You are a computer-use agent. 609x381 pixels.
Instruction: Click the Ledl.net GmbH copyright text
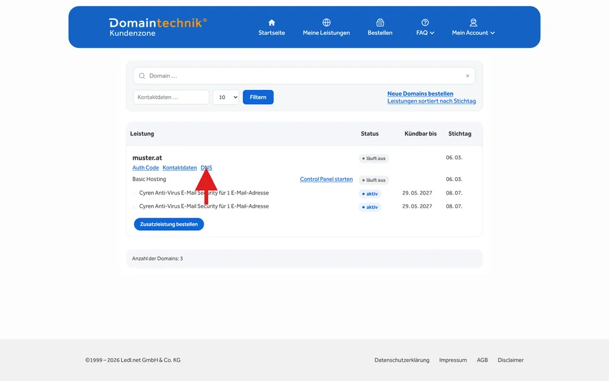[x=133, y=360]
